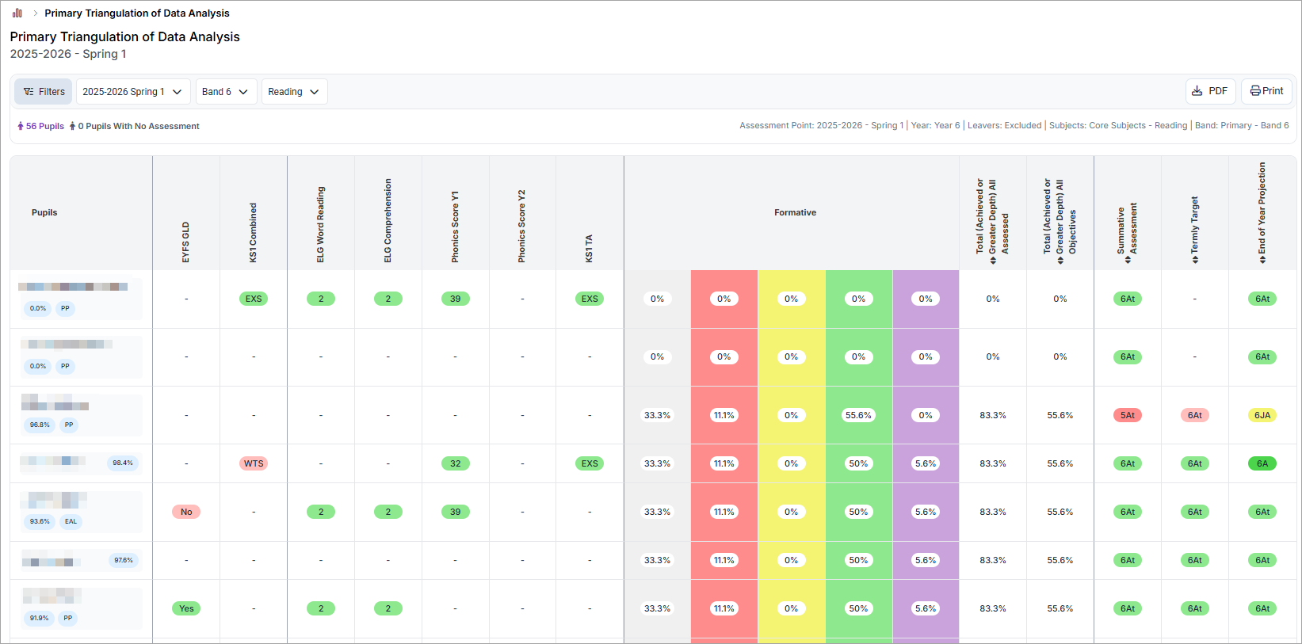1302x644 pixels.
Task: Click the 56 Pupils link
Action: (45, 126)
